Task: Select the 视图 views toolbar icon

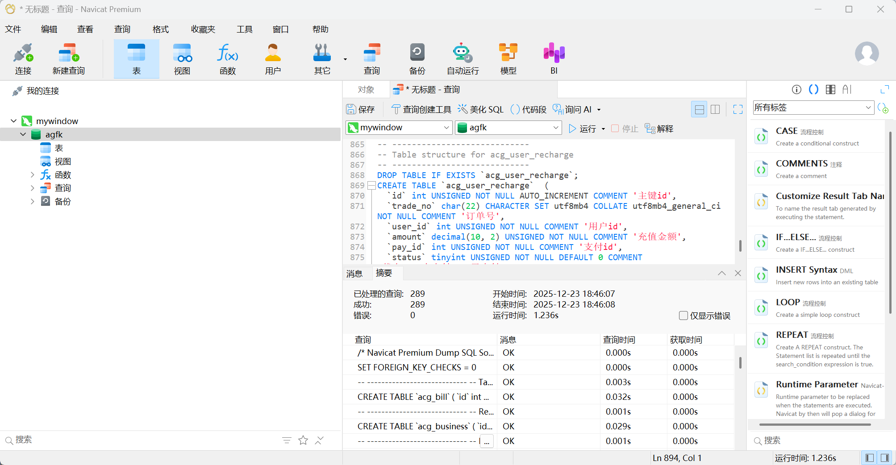Action: tap(182, 59)
